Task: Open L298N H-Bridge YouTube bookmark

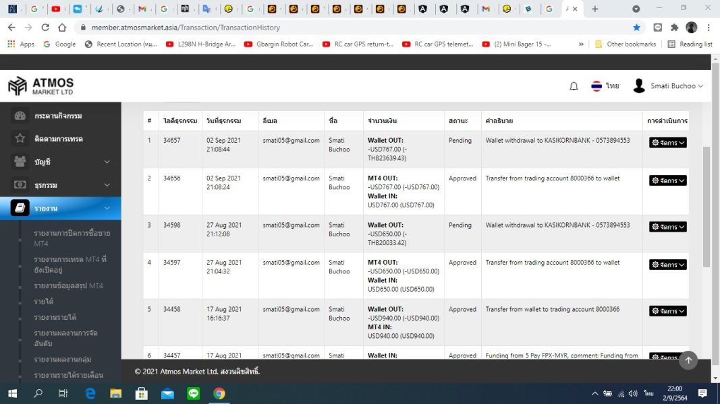Action: coord(201,44)
